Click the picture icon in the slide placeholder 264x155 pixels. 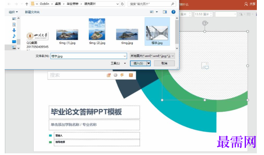click(205, 66)
